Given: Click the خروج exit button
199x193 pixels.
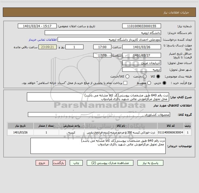Looking at the screenshot, I should (42, 163).
